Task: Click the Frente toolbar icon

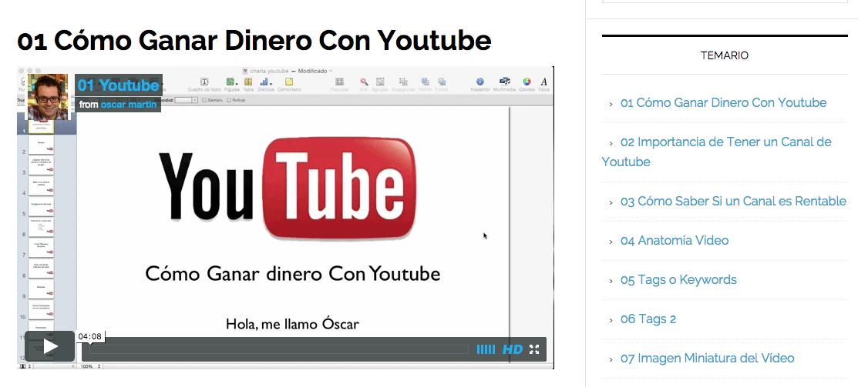Action: (x=426, y=82)
